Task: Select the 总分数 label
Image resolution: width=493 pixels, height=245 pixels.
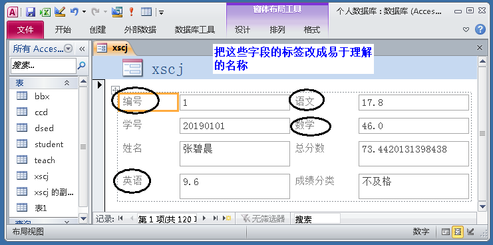Action: pyautogui.click(x=309, y=148)
